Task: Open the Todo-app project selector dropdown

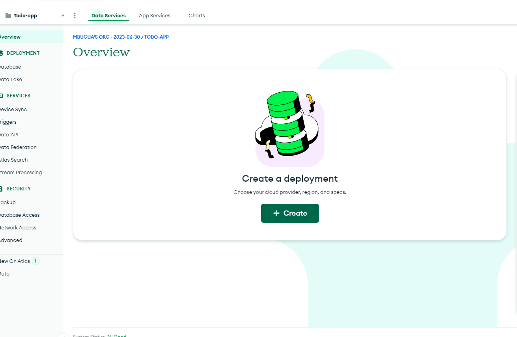Action: [x=62, y=15]
